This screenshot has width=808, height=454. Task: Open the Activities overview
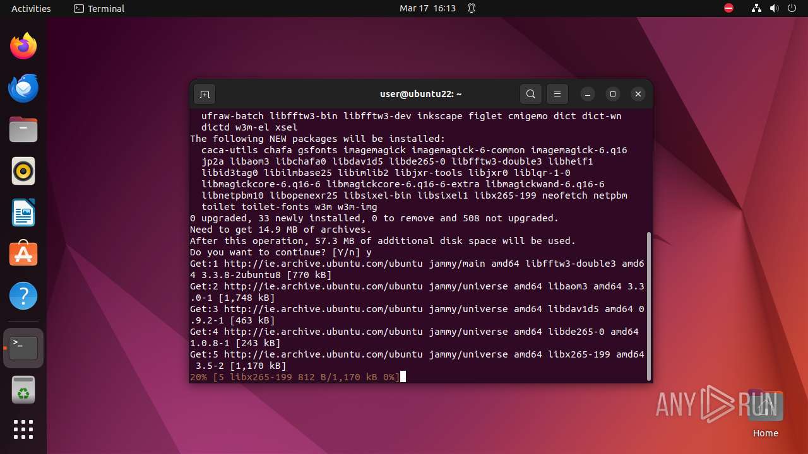31,8
